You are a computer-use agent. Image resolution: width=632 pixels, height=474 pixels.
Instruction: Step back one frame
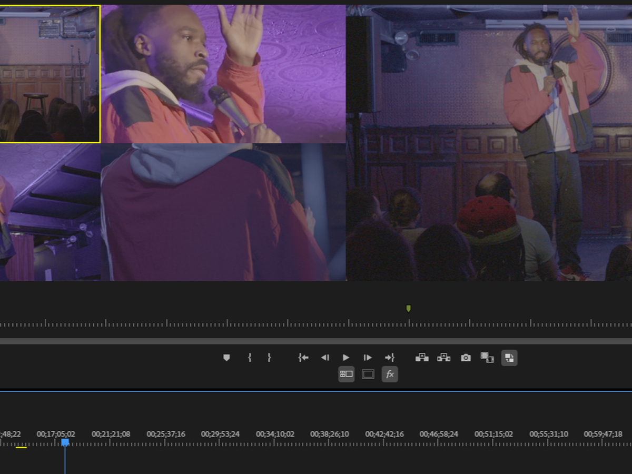coord(325,358)
